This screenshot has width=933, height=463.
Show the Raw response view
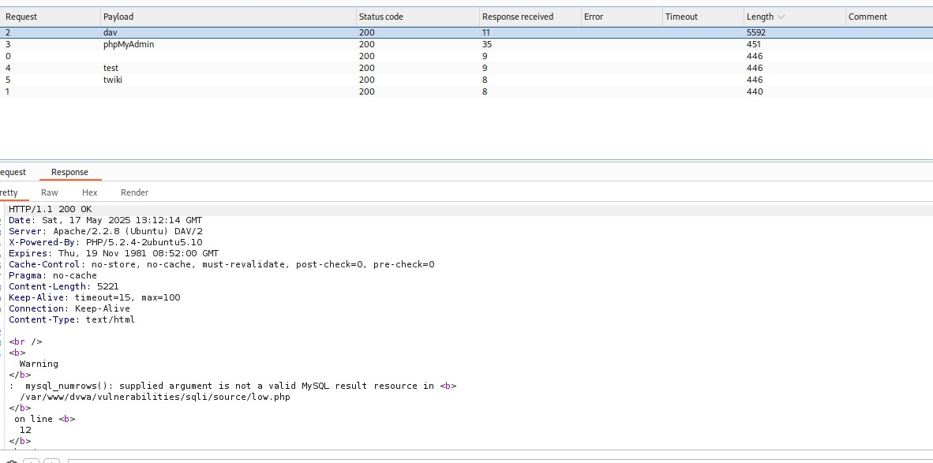point(50,192)
